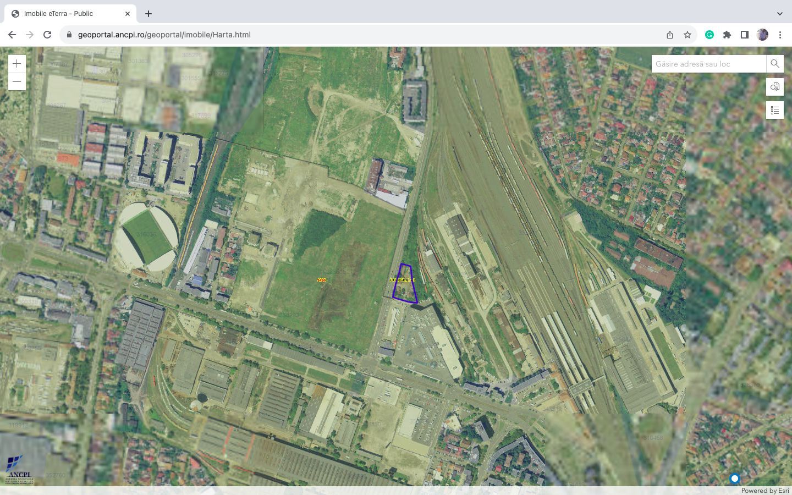Click the blue GPS location dot on the map

(734, 479)
